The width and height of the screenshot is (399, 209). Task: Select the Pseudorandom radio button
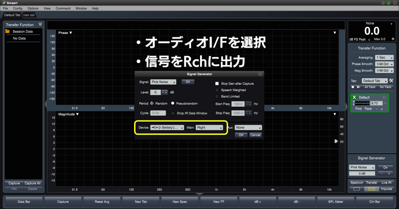[x=172, y=103]
